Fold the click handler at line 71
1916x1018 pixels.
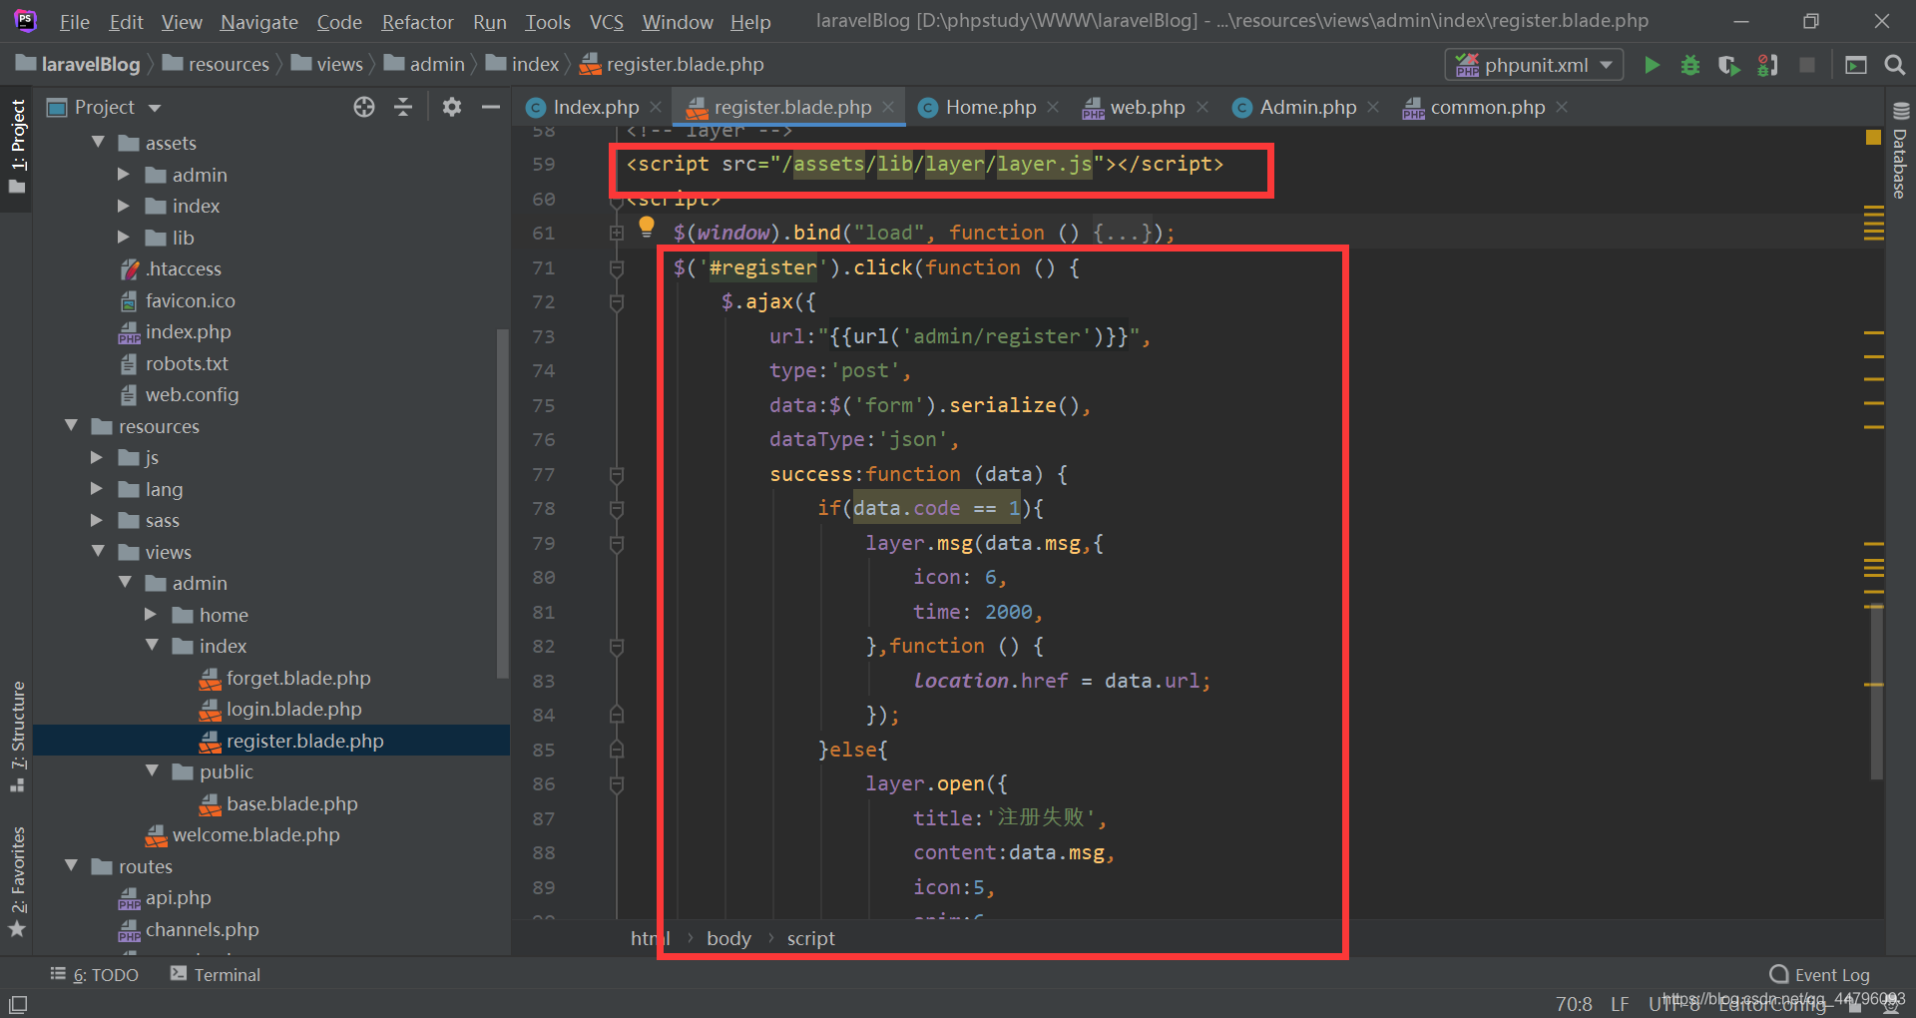click(617, 267)
